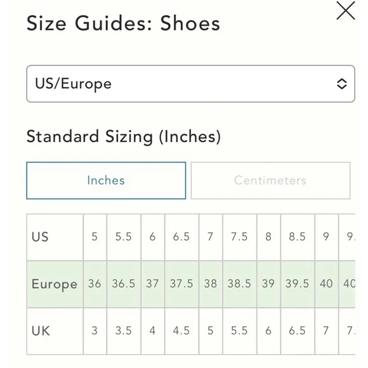Open the US/Europe region dropdown
This screenshot has width=368, height=368.
click(x=190, y=84)
